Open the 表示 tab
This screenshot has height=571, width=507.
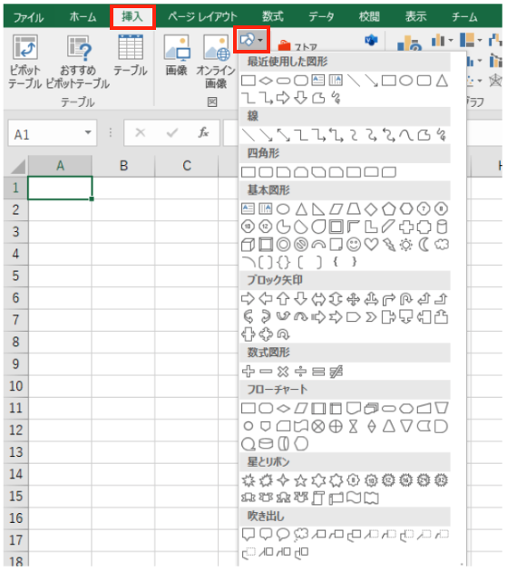pyautogui.click(x=416, y=17)
